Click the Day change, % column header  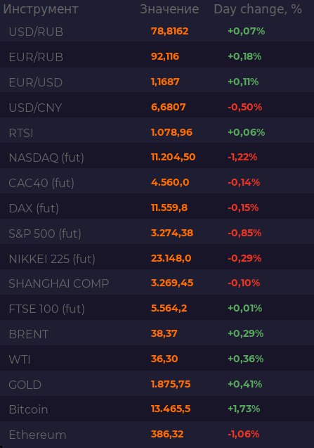pos(258,9)
